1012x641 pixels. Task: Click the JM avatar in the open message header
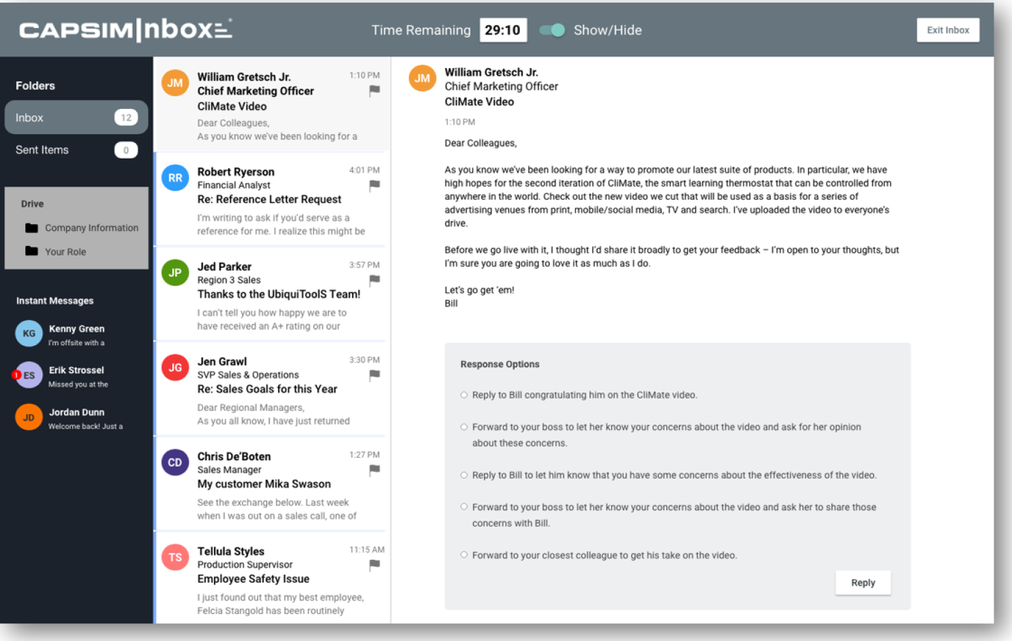click(423, 78)
